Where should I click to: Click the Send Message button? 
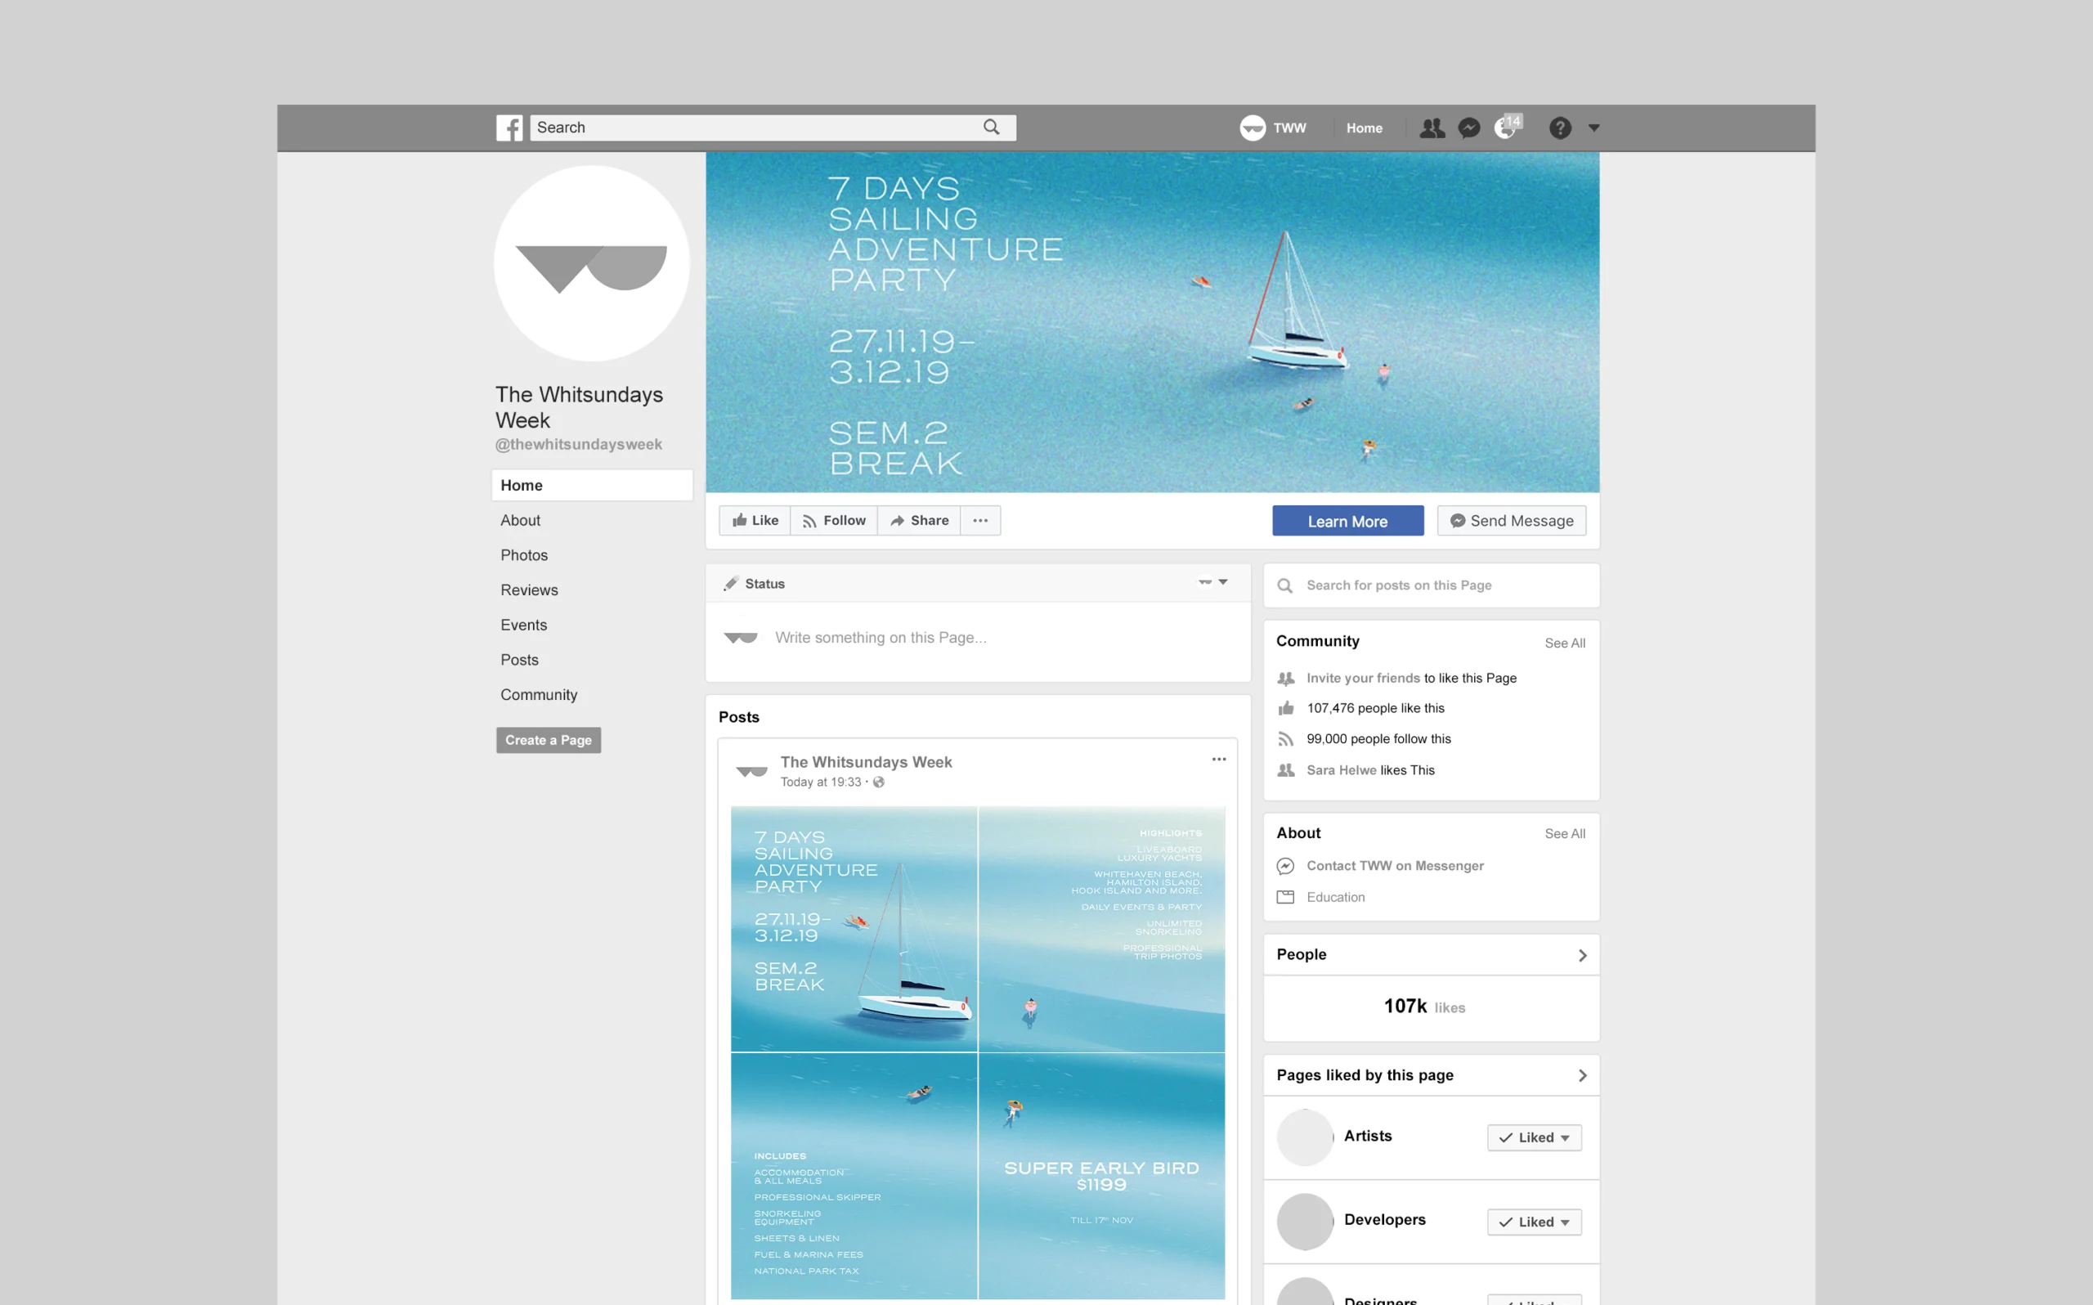pyautogui.click(x=1512, y=520)
